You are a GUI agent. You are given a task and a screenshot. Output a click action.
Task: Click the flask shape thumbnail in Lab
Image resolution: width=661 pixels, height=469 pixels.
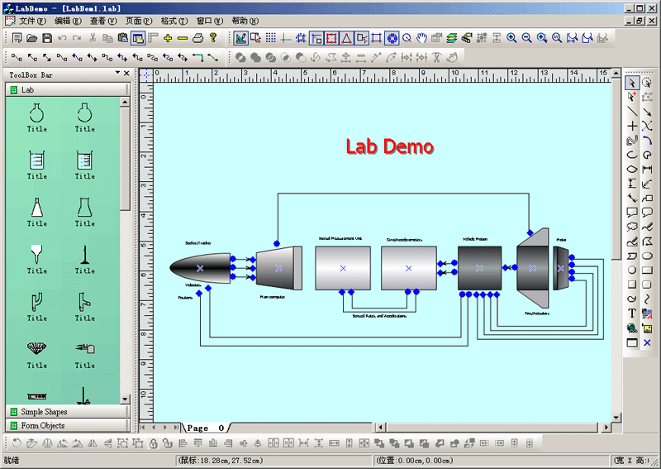37,113
